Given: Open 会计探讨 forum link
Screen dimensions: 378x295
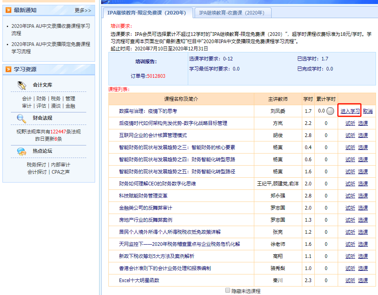Looking at the screenshot, I should click(37, 172).
